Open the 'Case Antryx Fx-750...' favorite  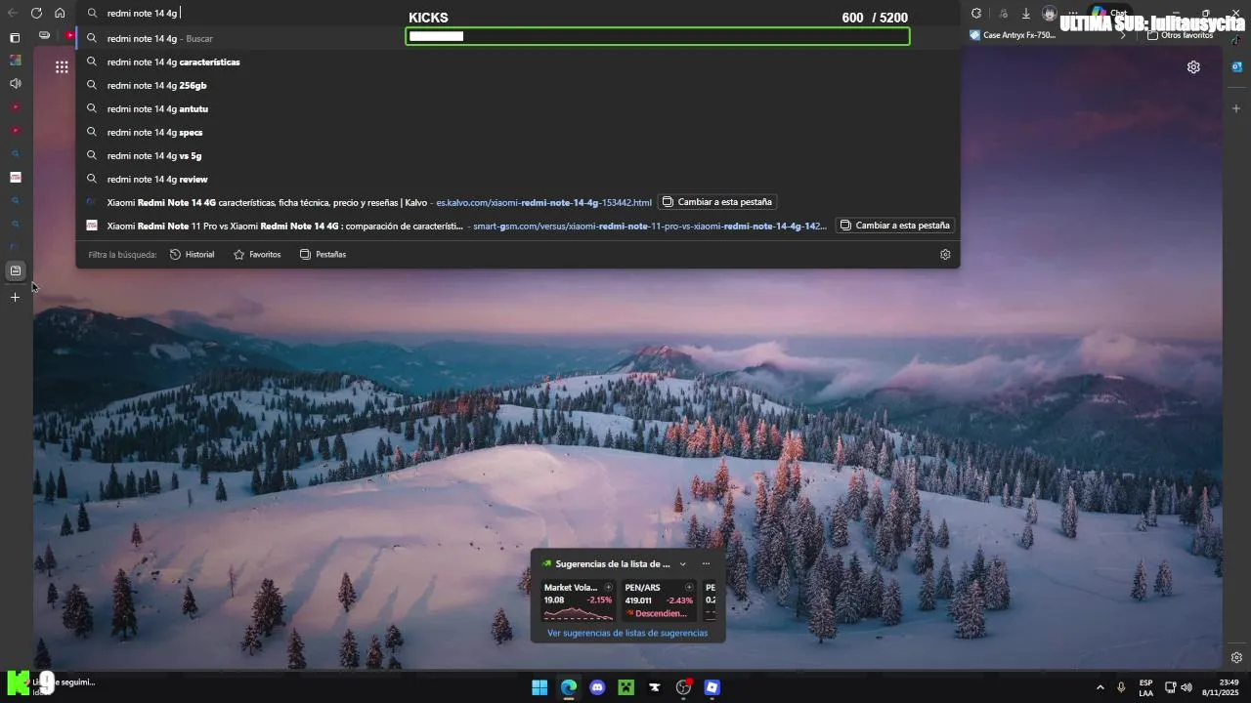tap(1014, 35)
